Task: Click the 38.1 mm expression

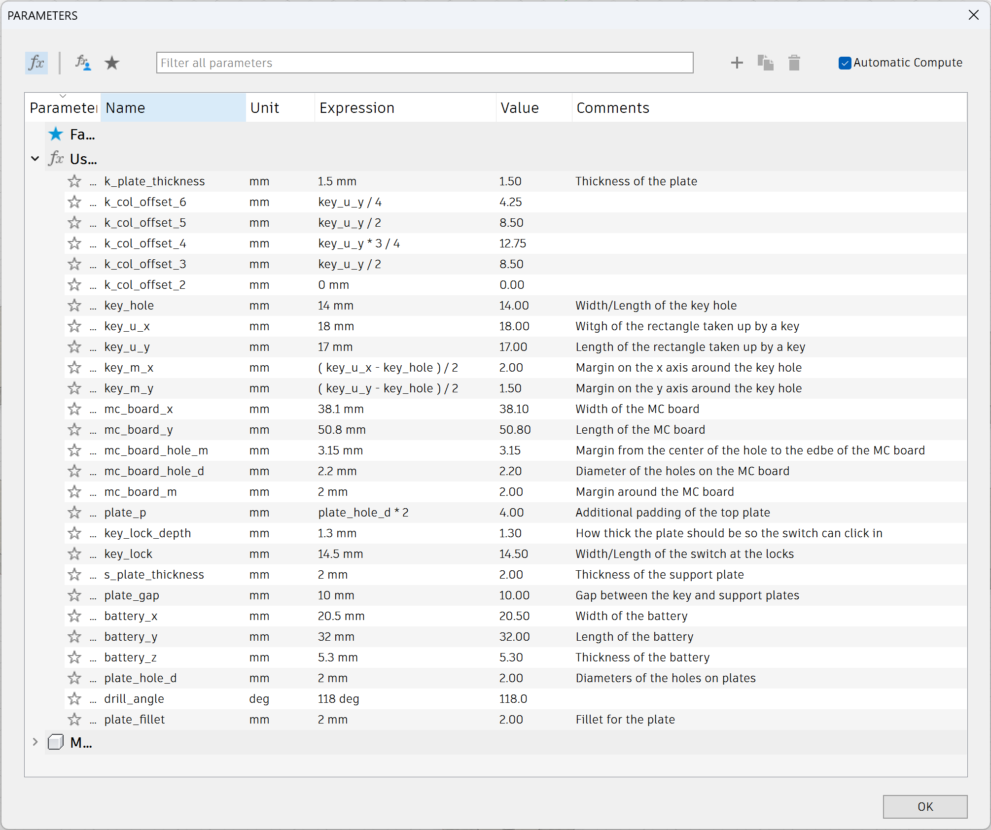Action: click(x=341, y=409)
